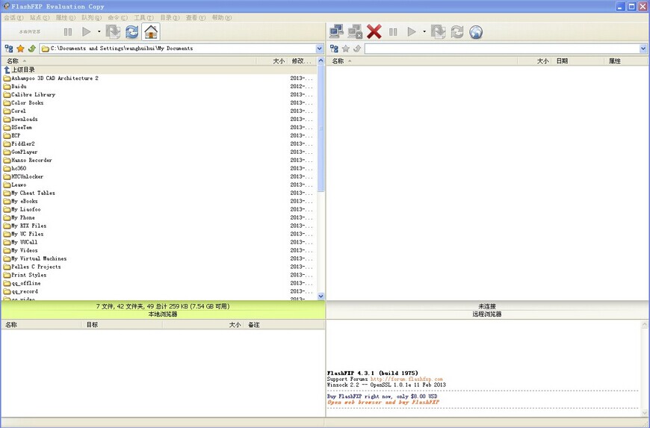Click the gold star bookmark icon in local pane
Screen dimensions: 650x428
20,49
